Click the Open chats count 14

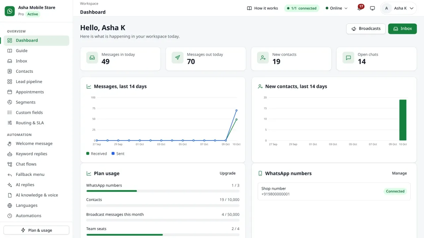tap(362, 61)
